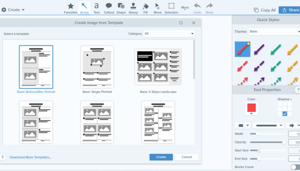Select the dashed orange arrow quick style

293,66
